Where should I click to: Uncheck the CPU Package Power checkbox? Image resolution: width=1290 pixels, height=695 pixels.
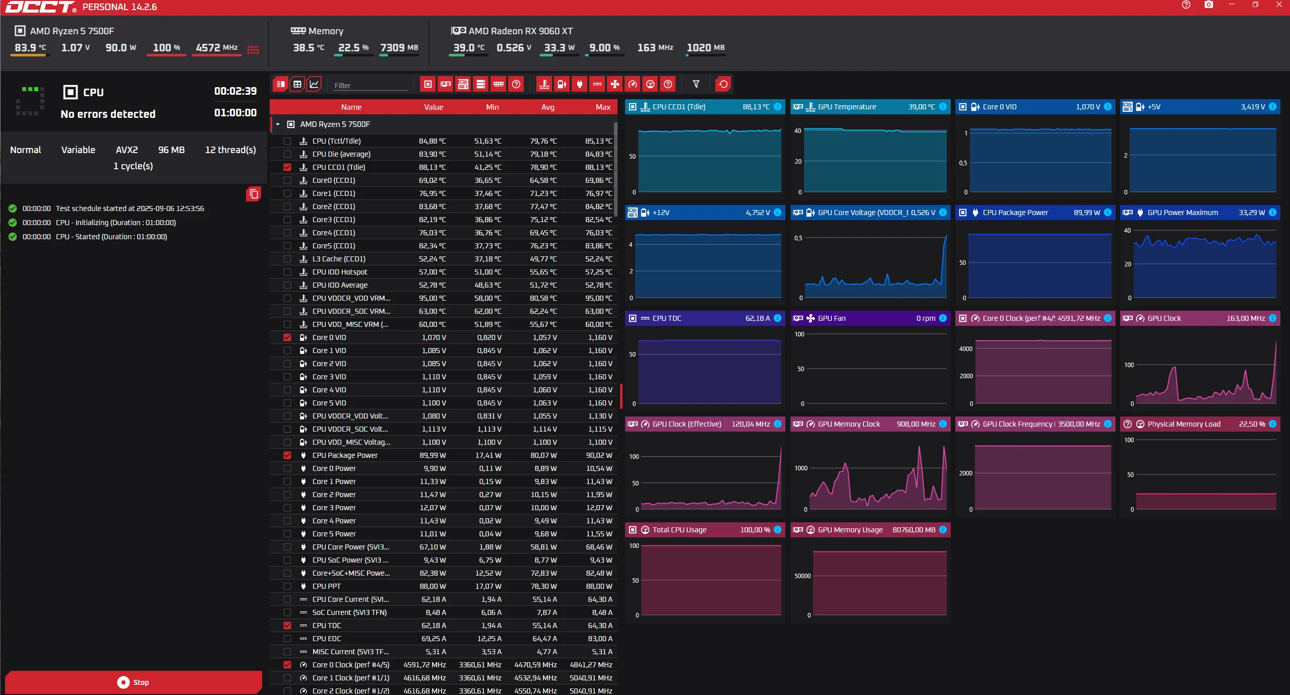click(287, 455)
